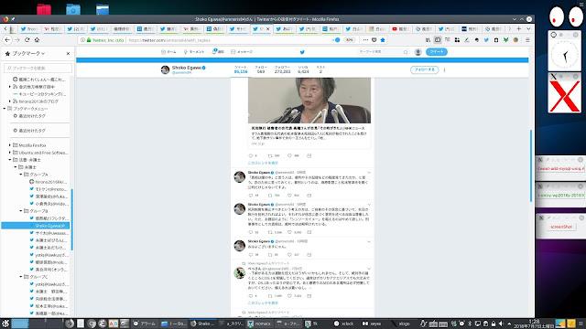Switch to the YouTube browser tab
Viewport: 586px width, 329px height.
click(400, 28)
